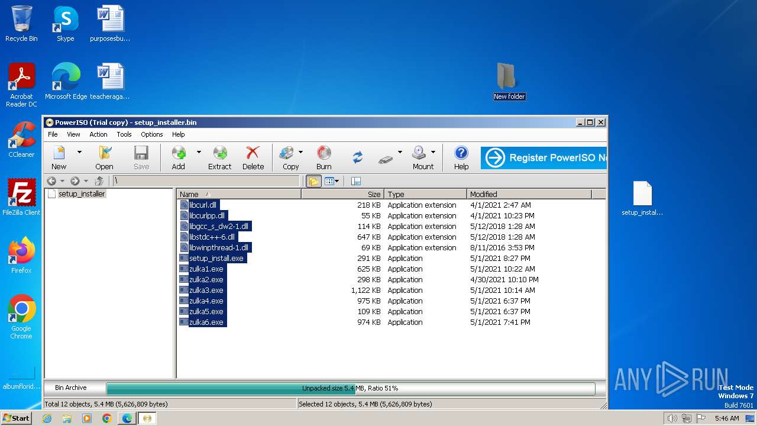Open the Back history dropdown arrow

pyautogui.click(x=62, y=181)
